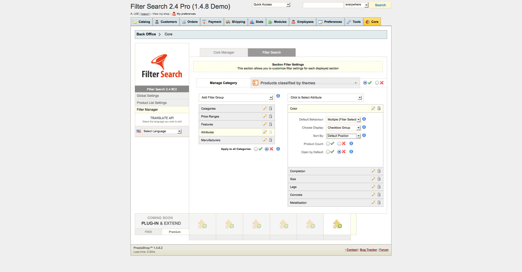The width and height of the screenshot is (522, 272).
Task: Show info for Sort By setting
Action: [364, 135]
